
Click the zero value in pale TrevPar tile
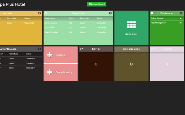(167, 64)
